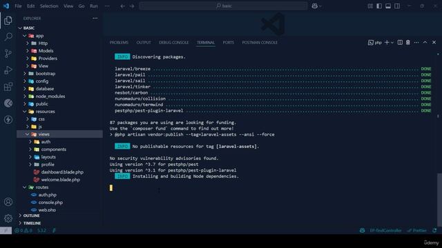Image resolution: width=442 pixels, height=248 pixels.
Task: Open the remote window status bar button
Action: click(x=6, y=231)
